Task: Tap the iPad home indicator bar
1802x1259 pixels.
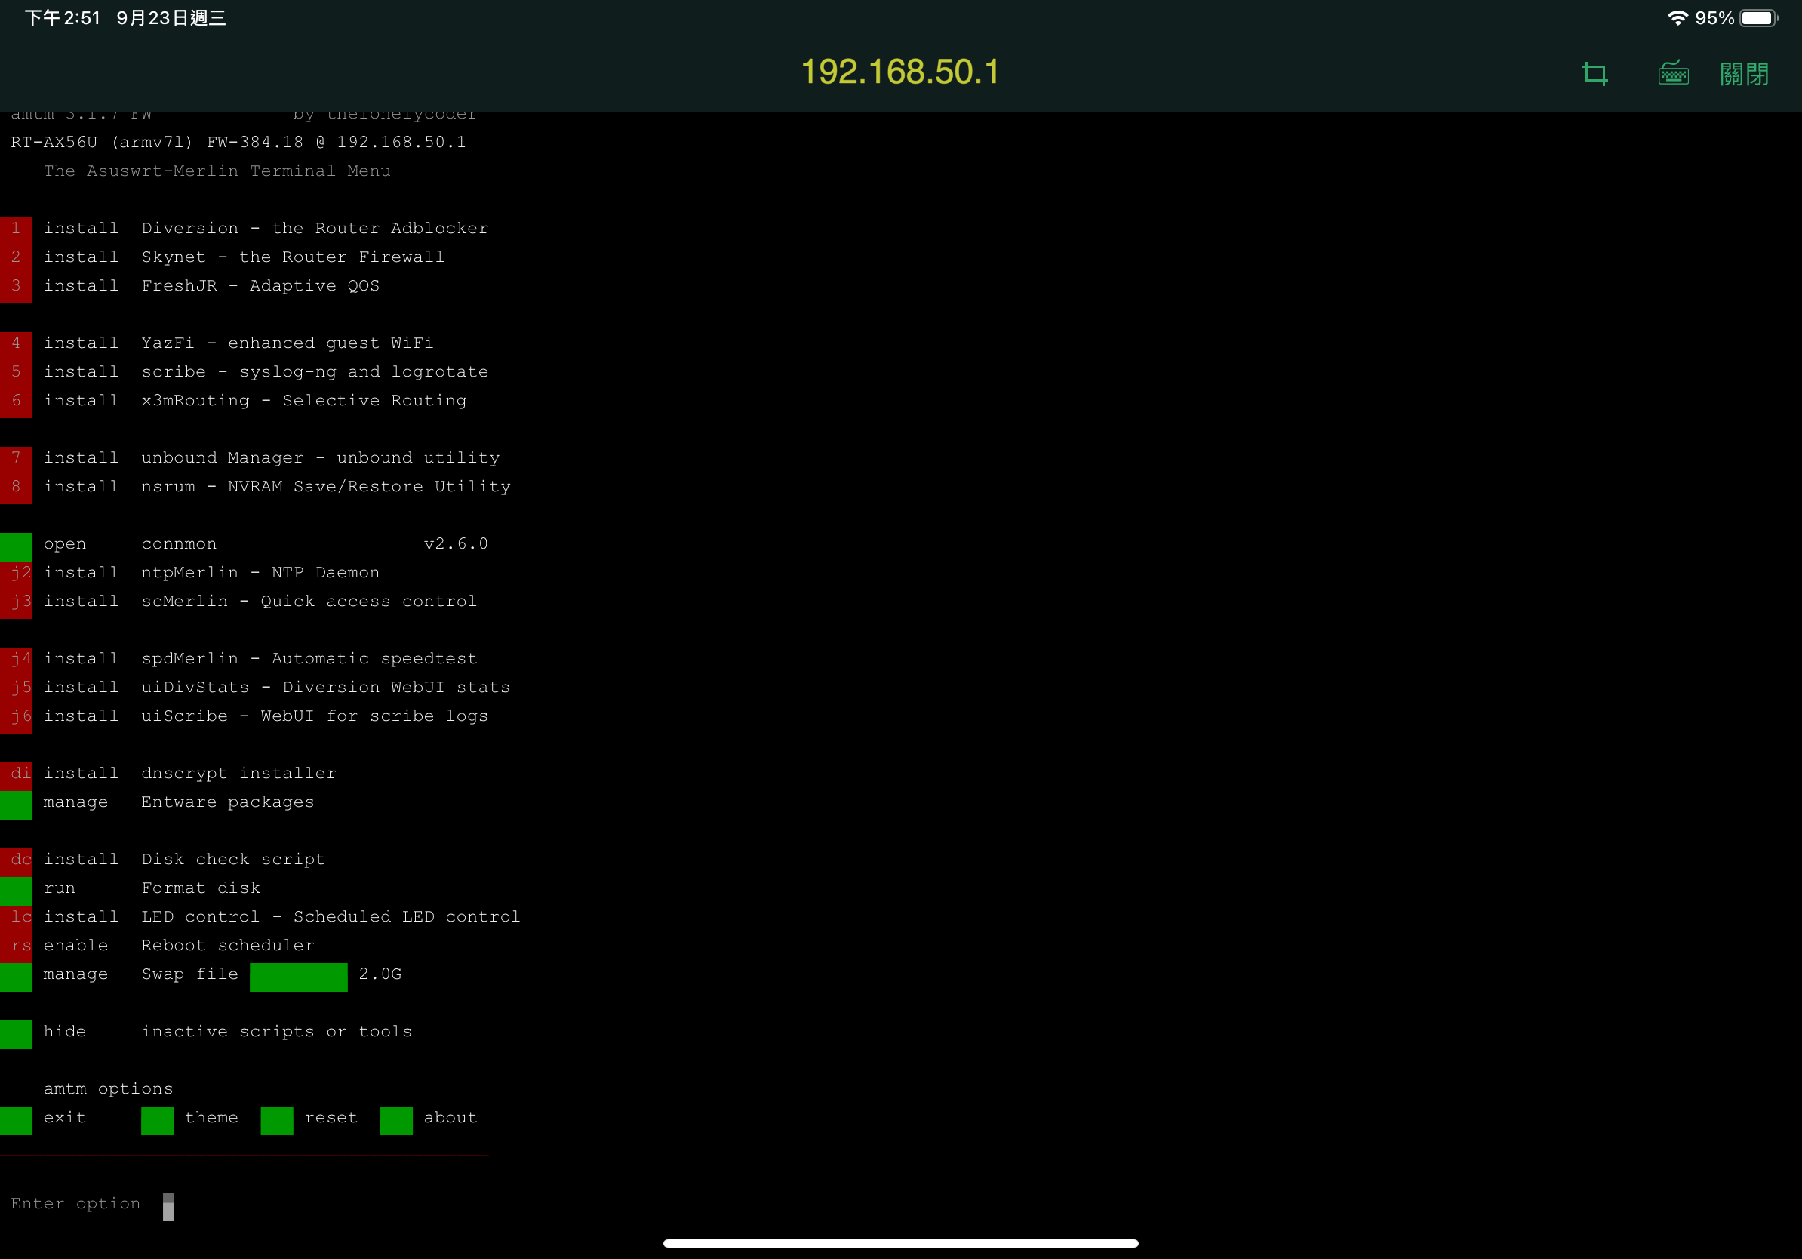Action: pos(900,1243)
